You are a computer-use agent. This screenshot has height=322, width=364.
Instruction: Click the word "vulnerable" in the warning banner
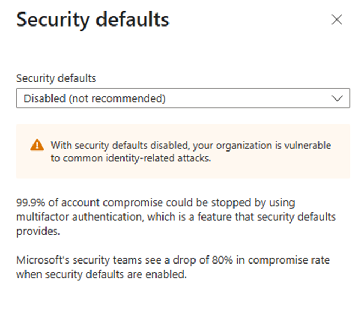pos(308,146)
